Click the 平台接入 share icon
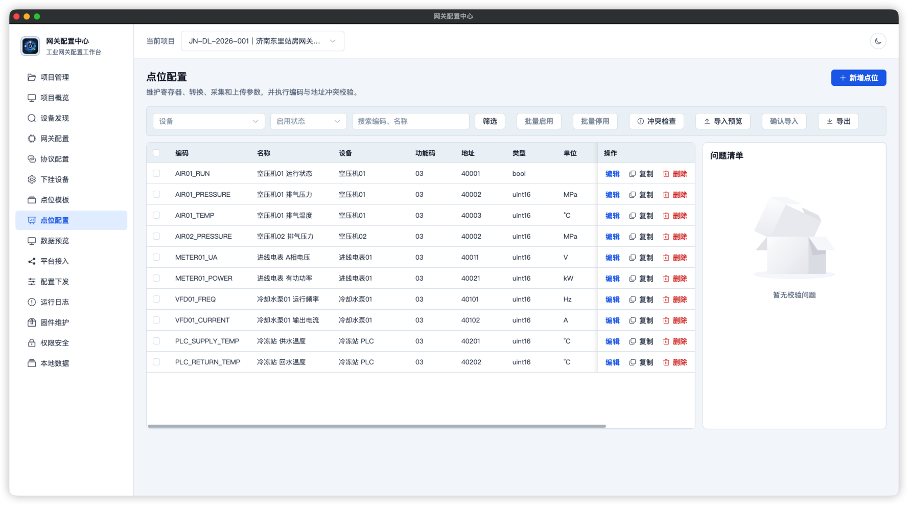 32,261
